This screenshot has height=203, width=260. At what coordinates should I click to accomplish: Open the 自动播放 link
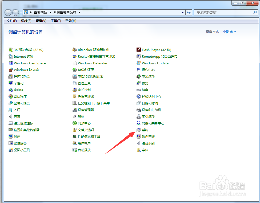click(x=84, y=150)
